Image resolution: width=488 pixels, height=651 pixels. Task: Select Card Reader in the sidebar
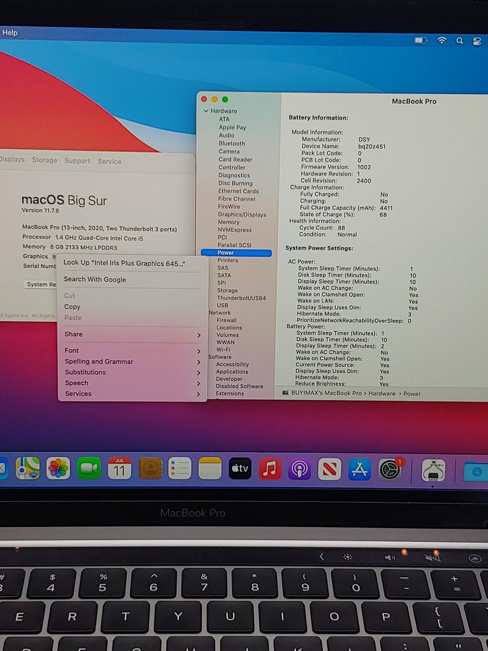[236, 159]
